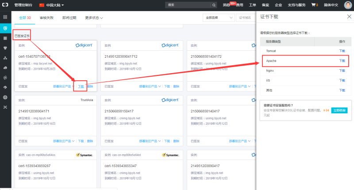
Task: Download the Nginx certificate
Action: point(342,71)
